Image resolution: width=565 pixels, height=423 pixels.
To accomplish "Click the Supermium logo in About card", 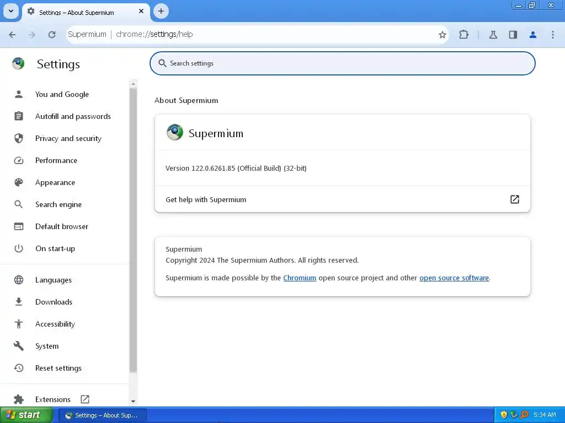I will point(175,132).
